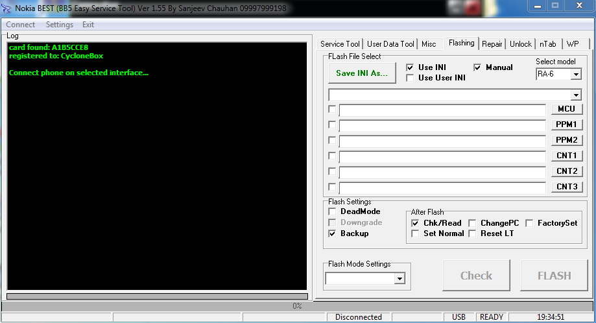Click the PPM2 file browse button

[x=567, y=140]
